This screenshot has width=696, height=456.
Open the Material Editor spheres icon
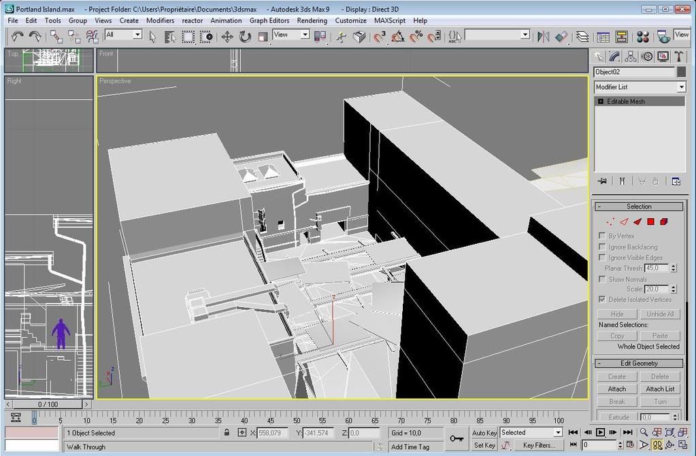point(643,37)
